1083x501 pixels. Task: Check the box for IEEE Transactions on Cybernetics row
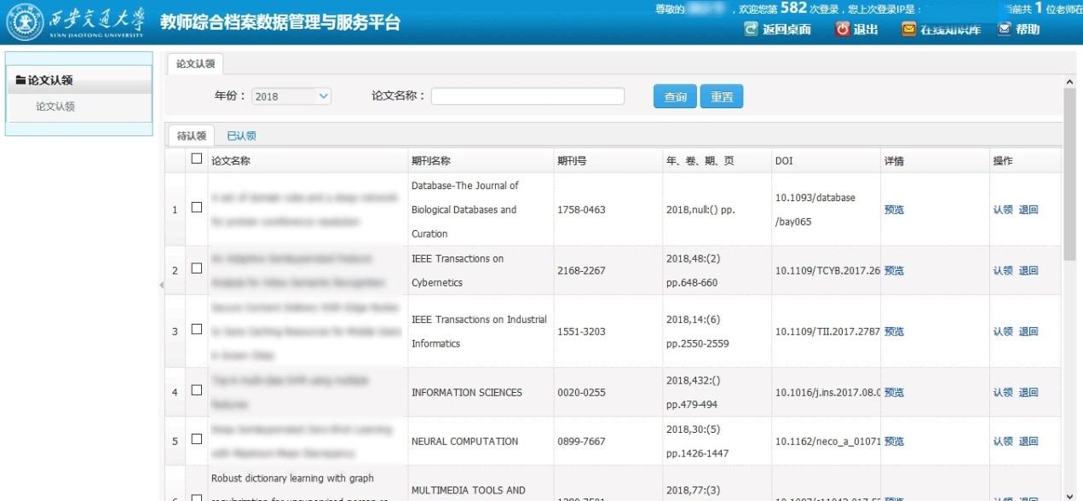(x=197, y=268)
